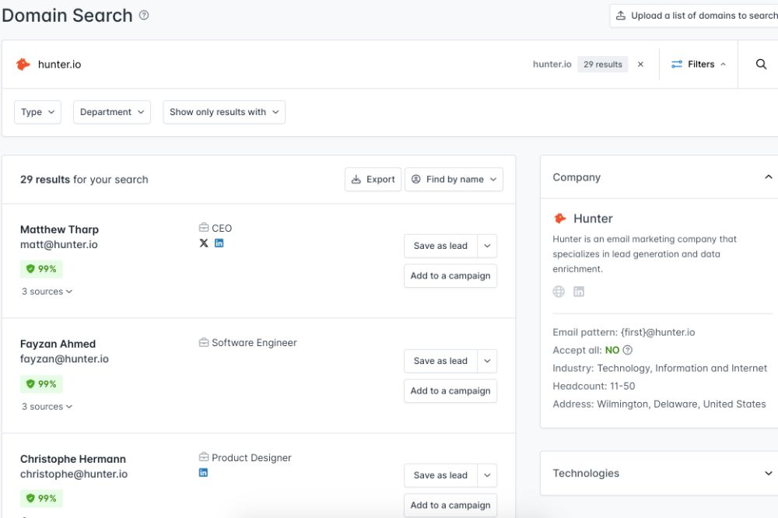Save Christophe Hermann as lead
778x518 pixels.
coord(440,475)
